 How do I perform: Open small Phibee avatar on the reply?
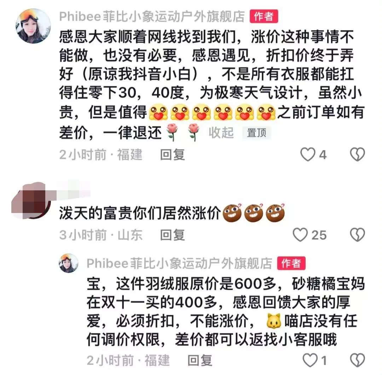pyautogui.click(x=69, y=263)
